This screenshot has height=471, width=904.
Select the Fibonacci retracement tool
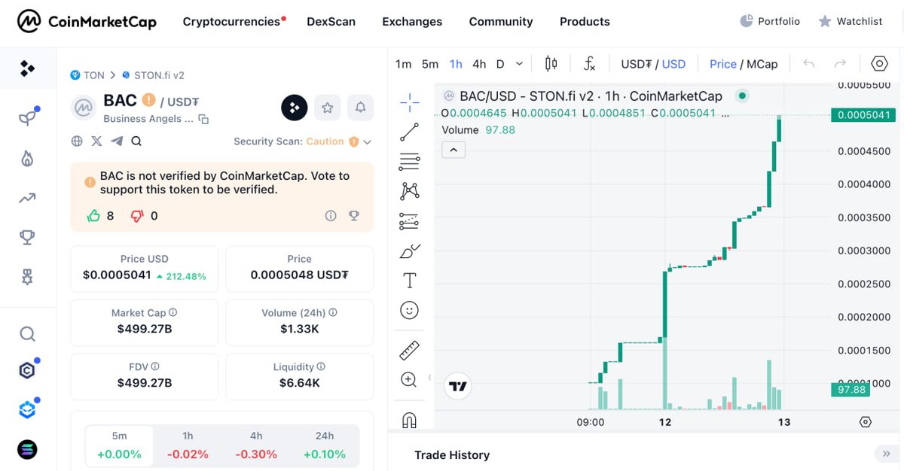pyautogui.click(x=410, y=161)
